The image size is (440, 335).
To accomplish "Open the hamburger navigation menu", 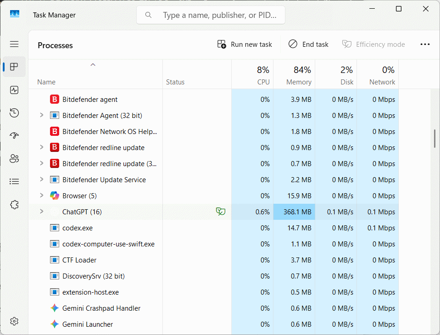I will click(x=14, y=44).
